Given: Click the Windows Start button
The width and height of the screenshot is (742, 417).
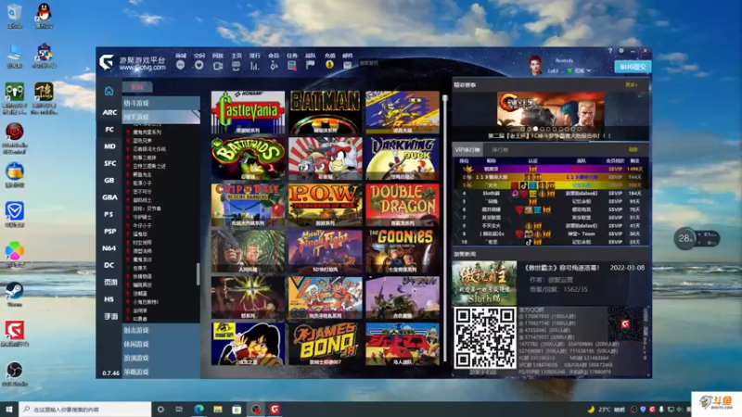Looking at the screenshot, I should pyautogui.click(x=9, y=409).
